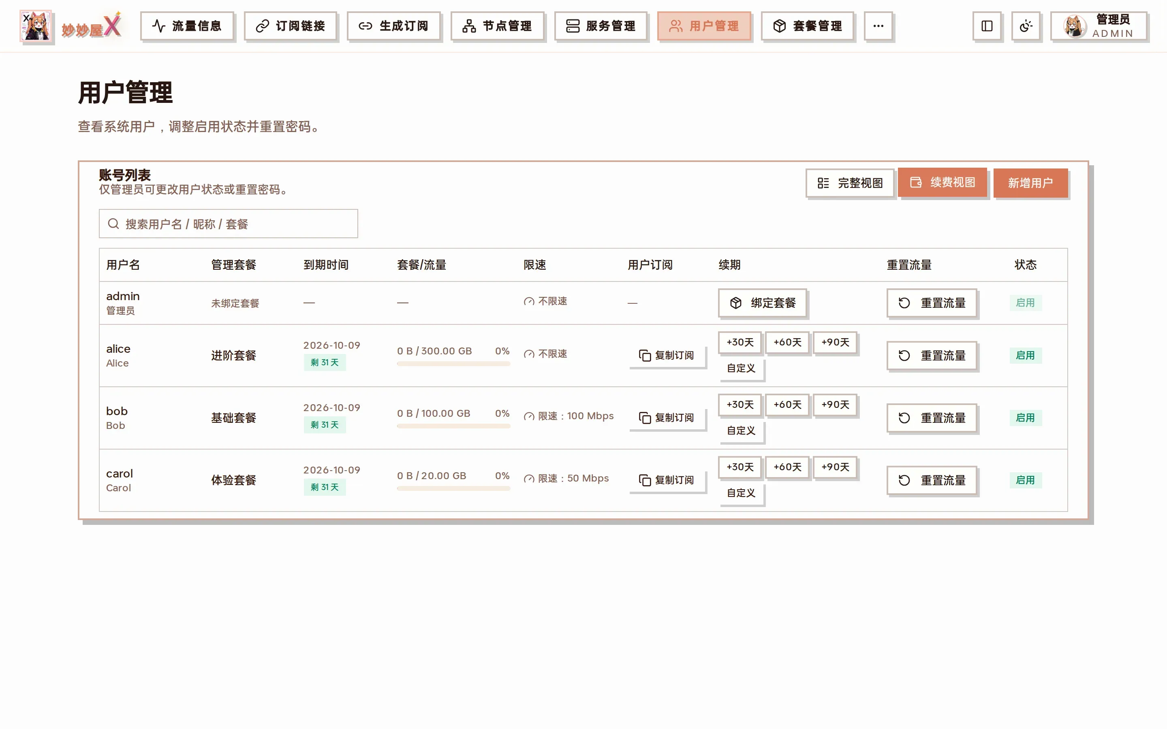The height and width of the screenshot is (729, 1167).
Task: Click bob's 限速：100 Mbps speed label
Action: 569,416
